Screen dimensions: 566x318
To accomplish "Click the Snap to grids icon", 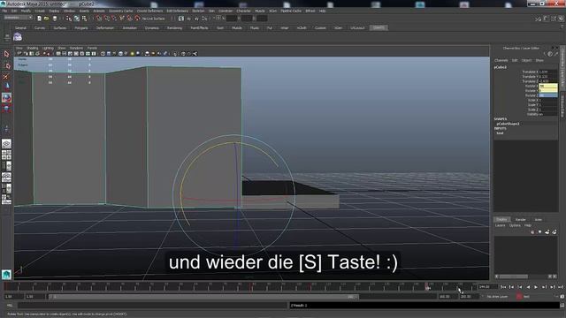I will coord(99,19).
